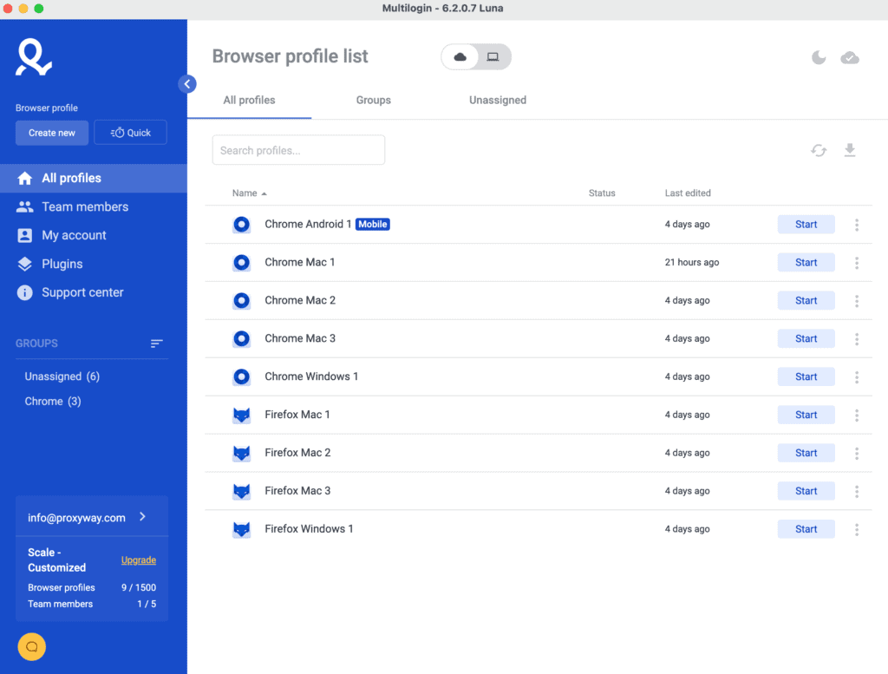Click the cloud sync status icon
The image size is (888, 674).
pos(850,57)
